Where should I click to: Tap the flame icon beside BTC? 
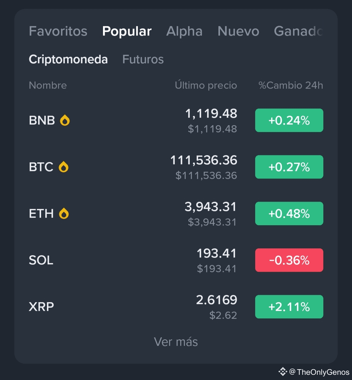tap(64, 167)
